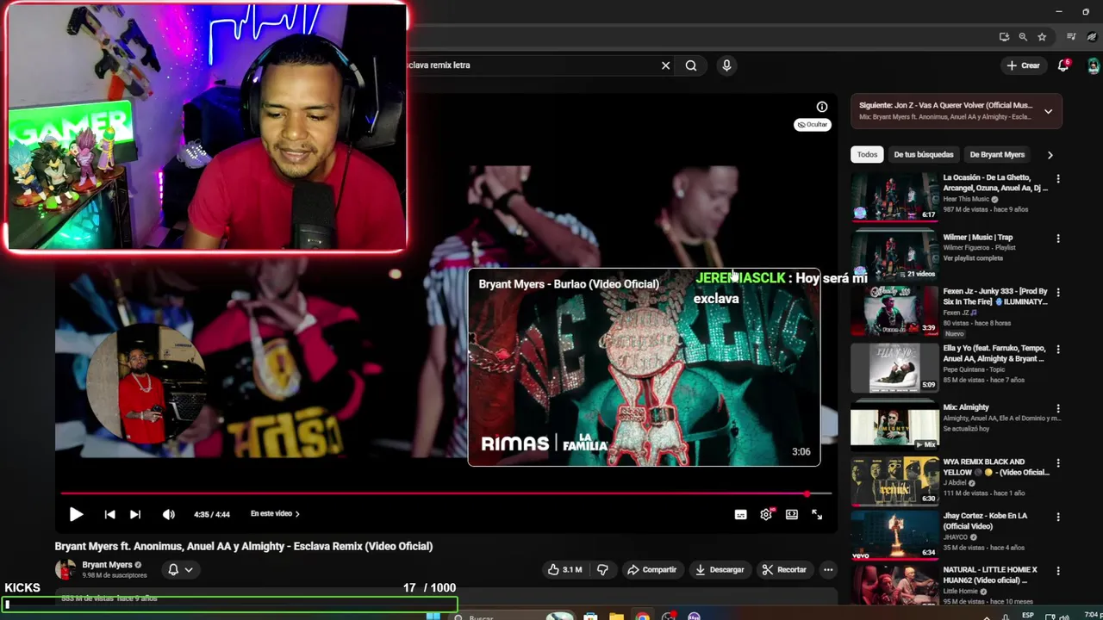This screenshot has height=620, width=1103.
Task: Toggle theater mode on the player
Action: 792,514
